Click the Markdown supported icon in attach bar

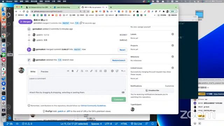tap(123, 92)
